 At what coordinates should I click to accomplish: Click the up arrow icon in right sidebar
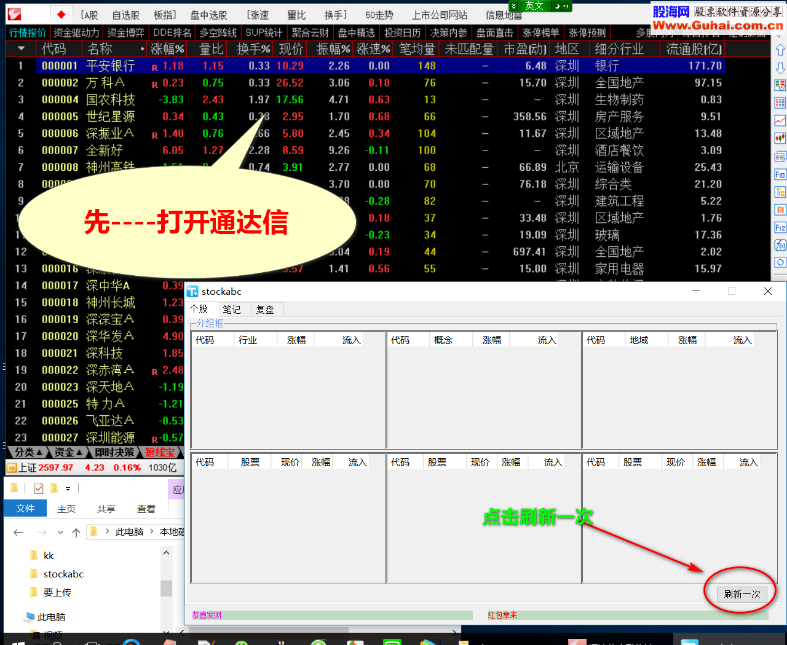pyautogui.click(x=780, y=50)
